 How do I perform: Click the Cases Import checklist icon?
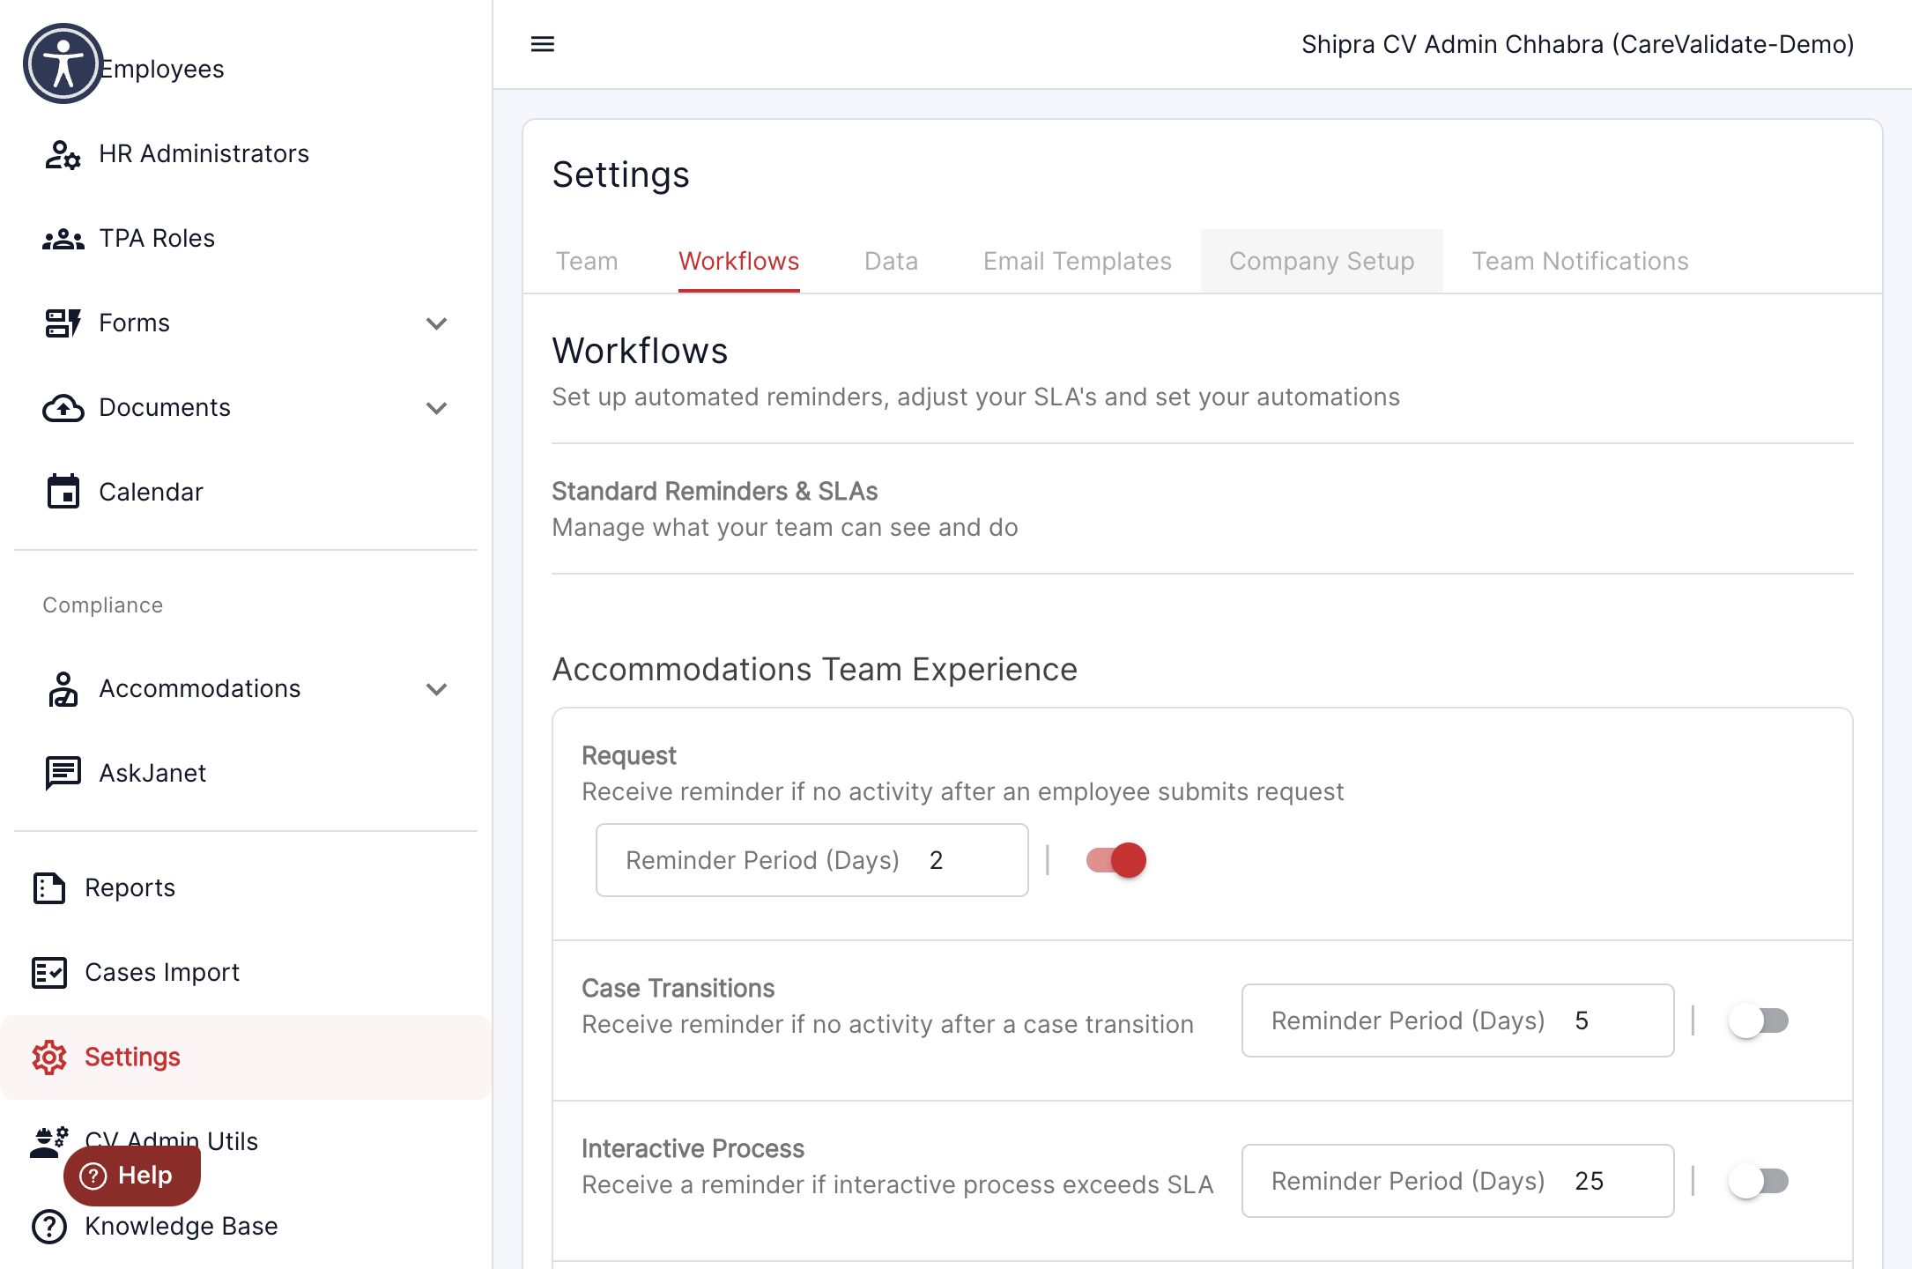coord(49,973)
